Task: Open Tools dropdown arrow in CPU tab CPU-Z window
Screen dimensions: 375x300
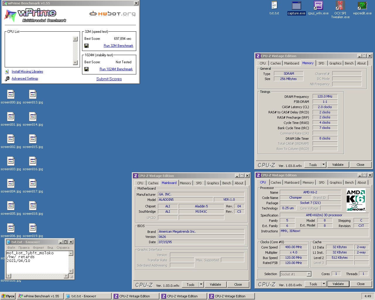Action: 324,284
